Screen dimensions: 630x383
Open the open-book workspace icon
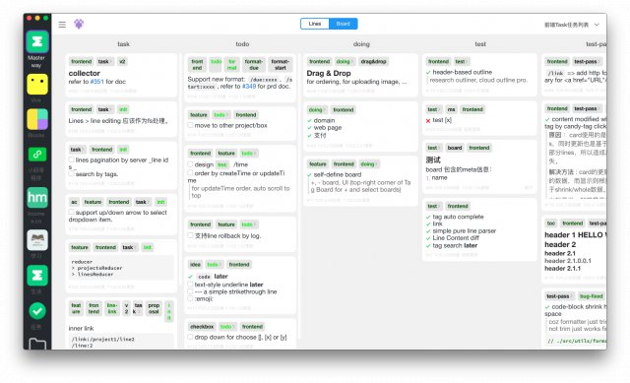click(37, 240)
